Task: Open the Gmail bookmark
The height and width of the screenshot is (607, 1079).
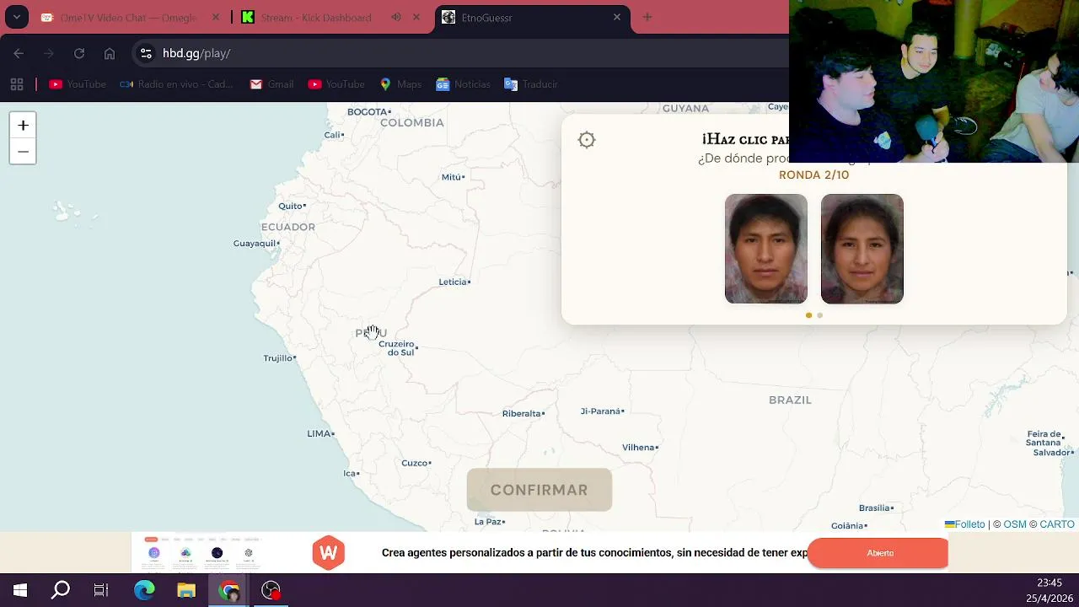Action: 271,84
